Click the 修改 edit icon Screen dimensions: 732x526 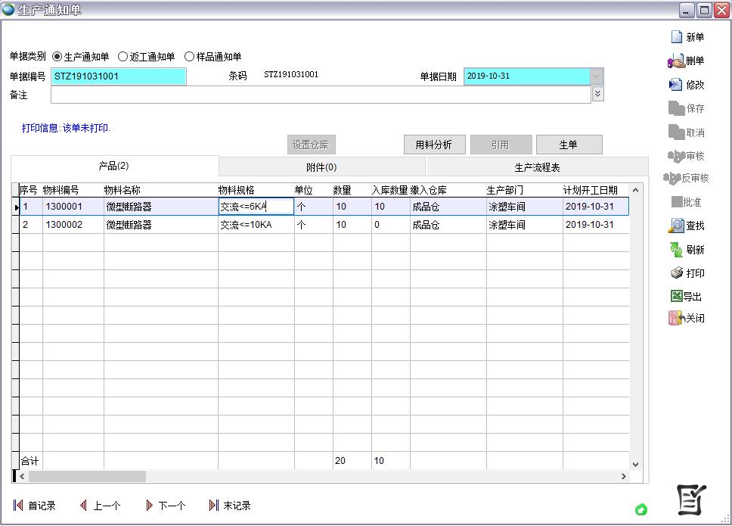point(676,85)
